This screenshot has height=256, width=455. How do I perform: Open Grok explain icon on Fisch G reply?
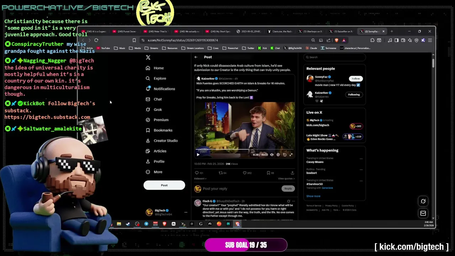pyautogui.click(x=288, y=201)
